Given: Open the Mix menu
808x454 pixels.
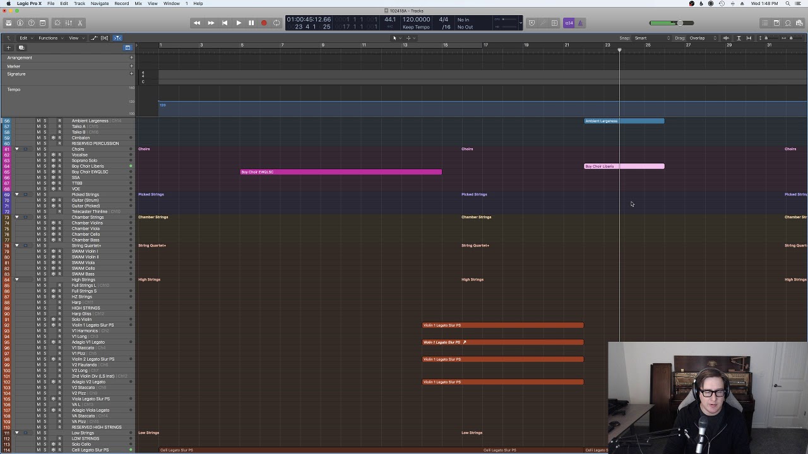Looking at the screenshot, I should click(x=138, y=4).
